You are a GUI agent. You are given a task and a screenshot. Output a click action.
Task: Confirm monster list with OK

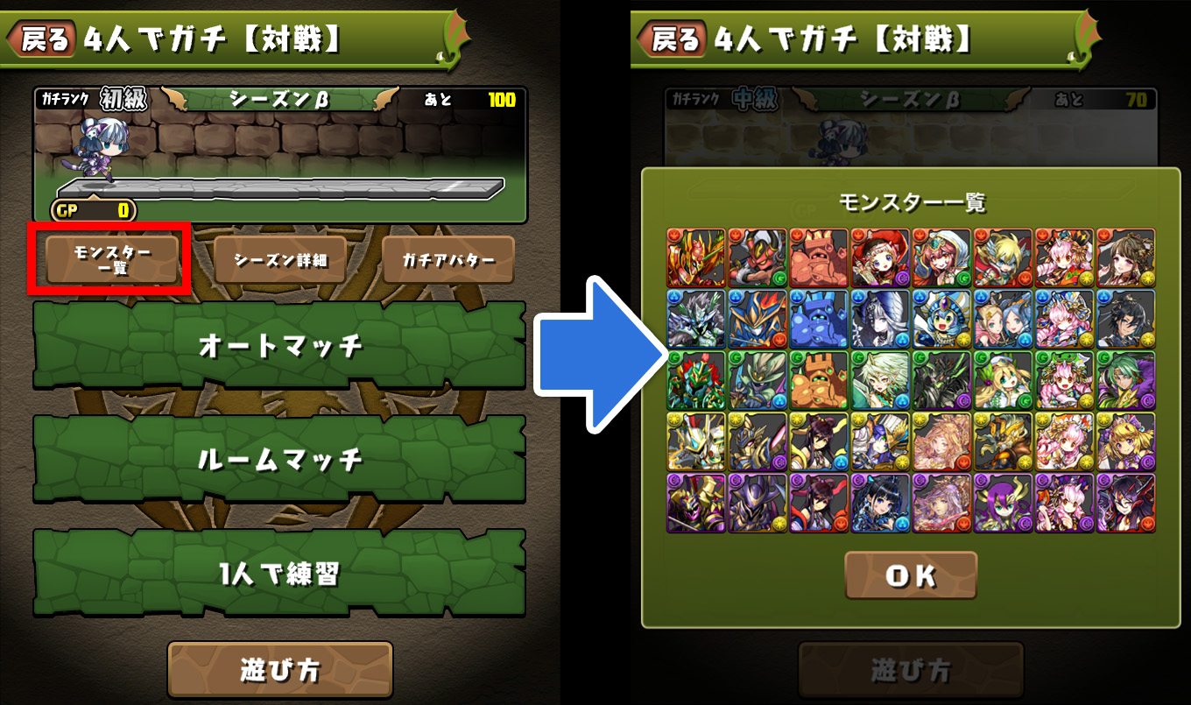[x=911, y=575]
